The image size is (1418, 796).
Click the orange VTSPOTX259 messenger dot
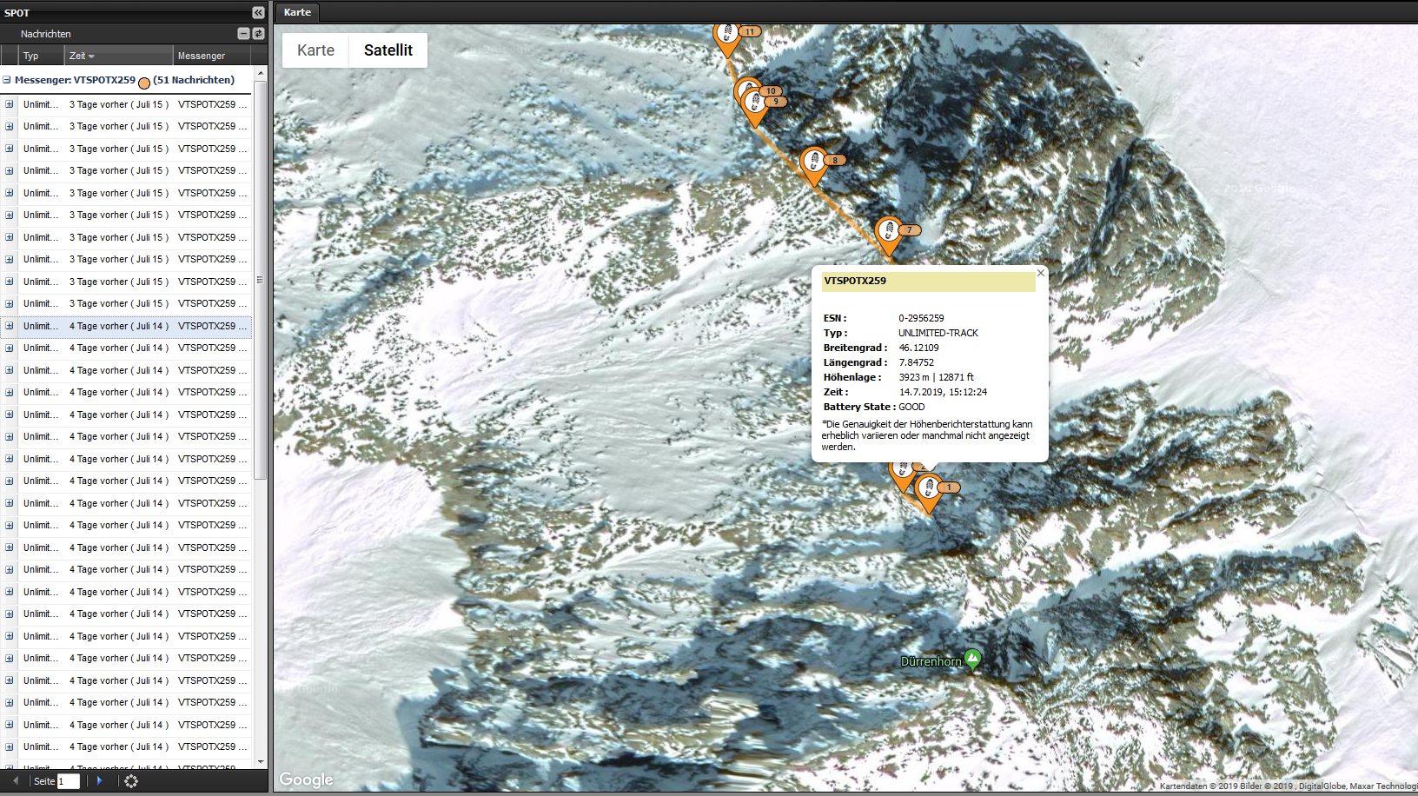[144, 83]
